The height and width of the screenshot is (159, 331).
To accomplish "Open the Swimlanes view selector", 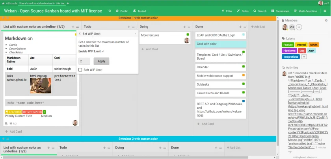I will (280, 11).
